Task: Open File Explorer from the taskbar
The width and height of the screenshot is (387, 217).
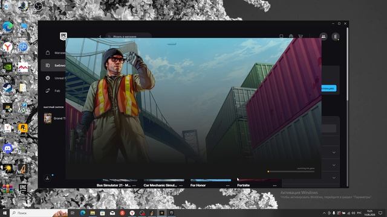Action: pyautogui.click(x=93, y=213)
